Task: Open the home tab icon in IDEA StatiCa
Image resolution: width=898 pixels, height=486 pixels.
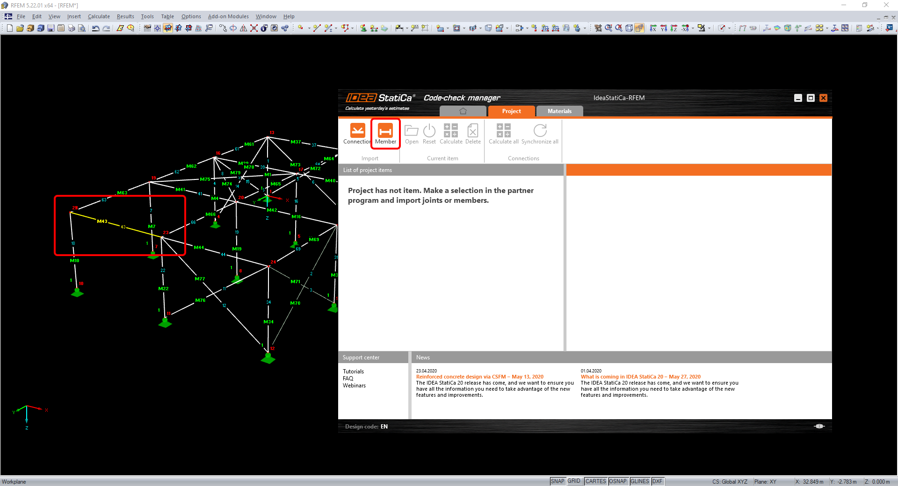Action: (463, 111)
